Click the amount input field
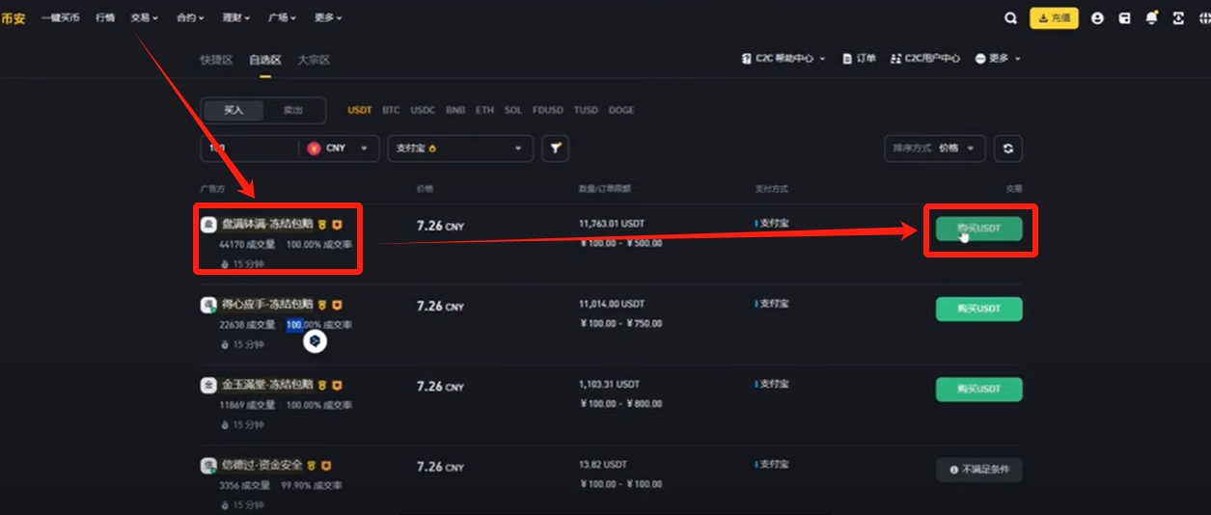Viewport: 1211px width, 515px height. (x=249, y=149)
